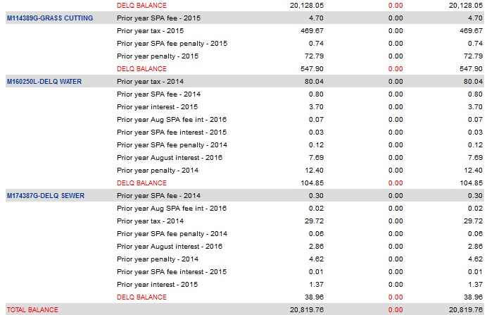Image resolution: width=487 pixels, height=315 pixels.
Task: Click DELQ WATER's "Prior year tax - 2014" label
Action: click(152, 81)
